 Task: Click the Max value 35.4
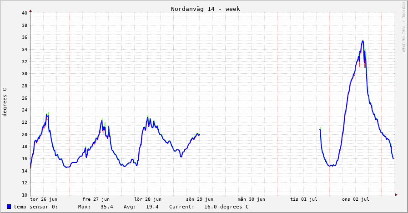107,207
